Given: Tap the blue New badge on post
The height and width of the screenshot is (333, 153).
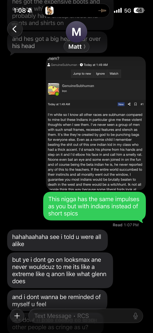Looking at the screenshot, I should pyautogui.click(x=121, y=104).
